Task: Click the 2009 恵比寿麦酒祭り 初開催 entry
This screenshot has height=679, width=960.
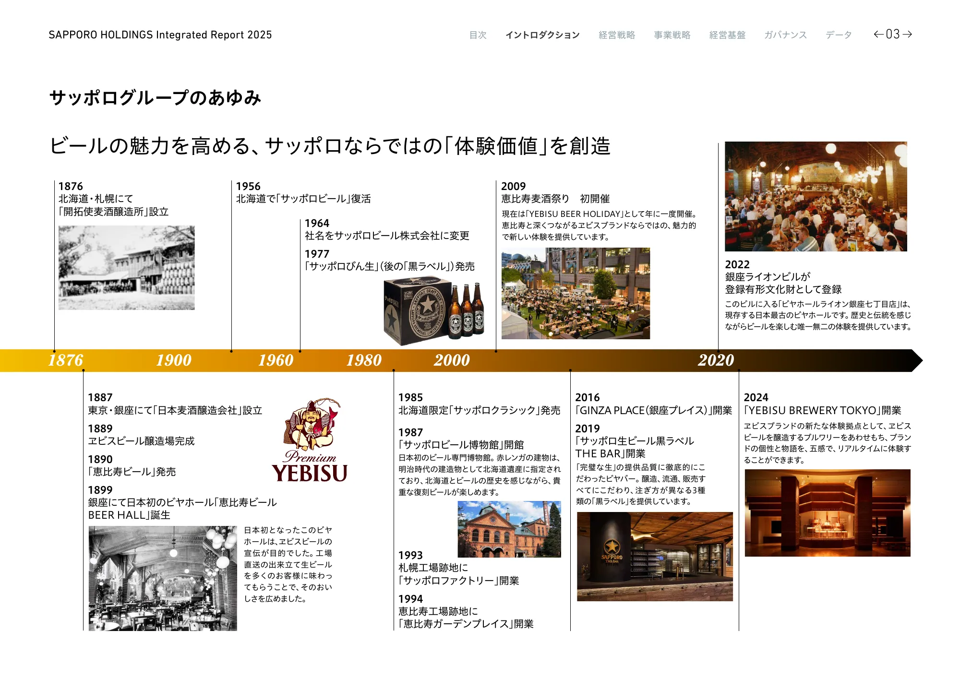Action: [555, 192]
